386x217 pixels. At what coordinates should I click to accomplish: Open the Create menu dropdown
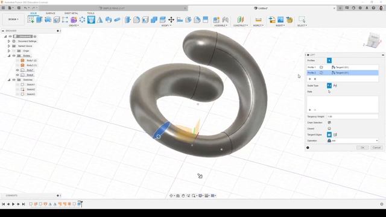click(74, 25)
